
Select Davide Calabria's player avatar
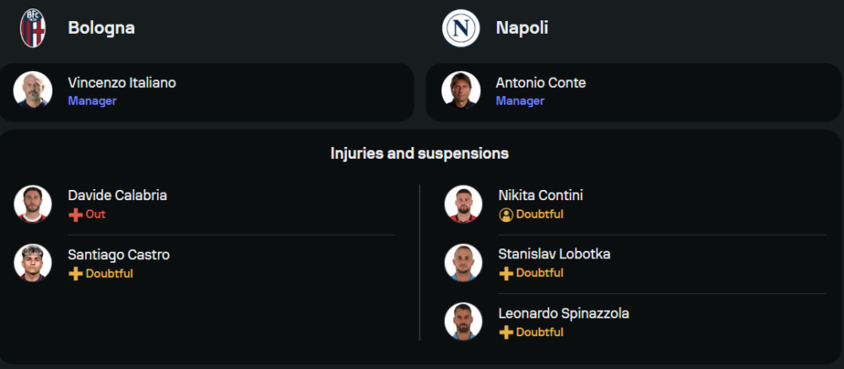(x=33, y=203)
